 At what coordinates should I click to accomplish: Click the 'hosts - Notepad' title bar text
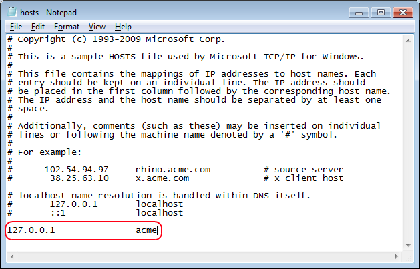tap(48, 11)
